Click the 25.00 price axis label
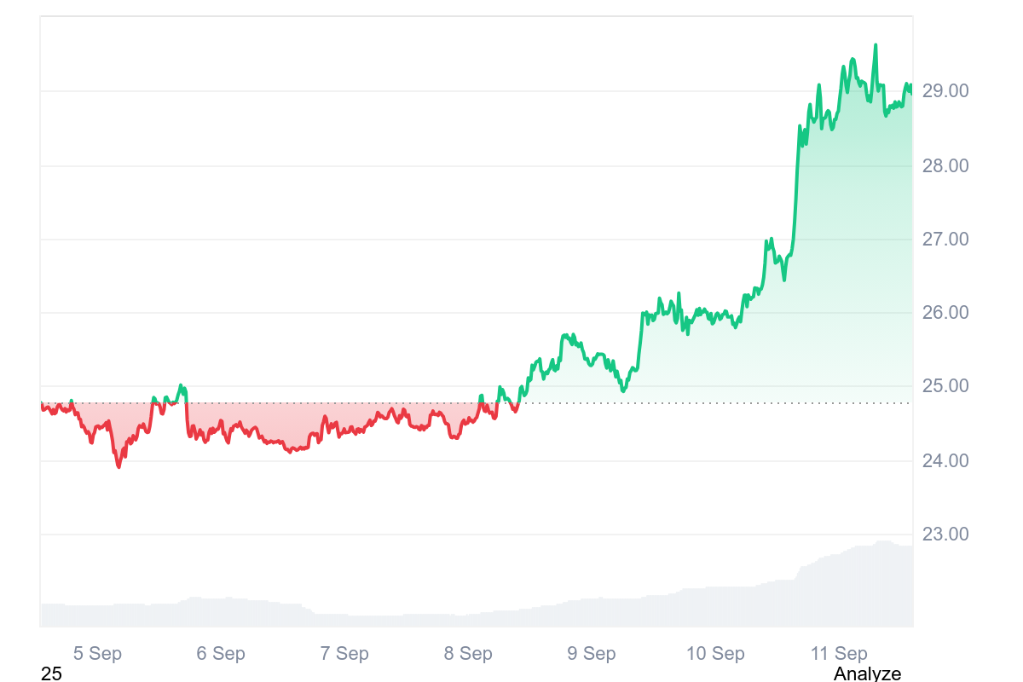Image resolution: width=1023 pixels, height=682 pixels. (x=945, y=386)
